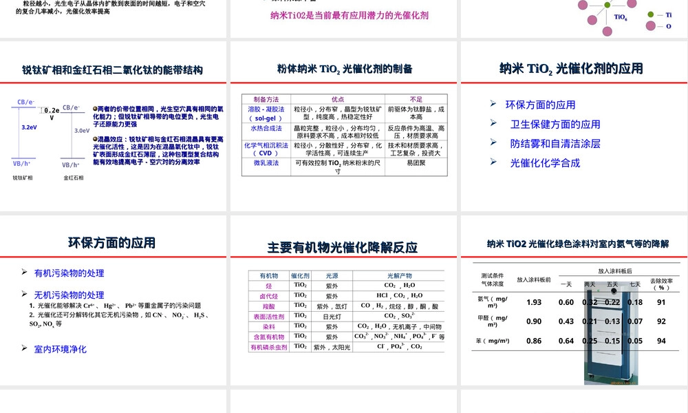Click the 微乳液法 table cell
This screenshot has width=688, height=413.
(266, 167)
